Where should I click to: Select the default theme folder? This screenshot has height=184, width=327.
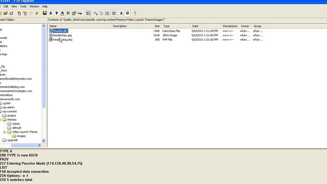coord(16,128)
